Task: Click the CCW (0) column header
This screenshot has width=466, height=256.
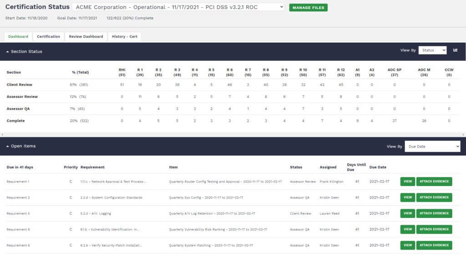Action: (x=449, y=72)
